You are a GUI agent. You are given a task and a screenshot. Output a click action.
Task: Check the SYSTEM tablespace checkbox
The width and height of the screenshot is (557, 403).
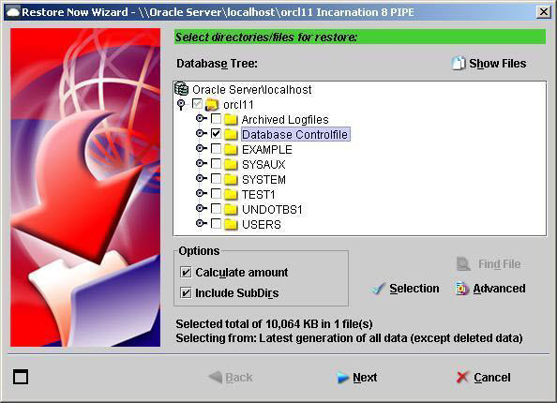pos(216,178)
